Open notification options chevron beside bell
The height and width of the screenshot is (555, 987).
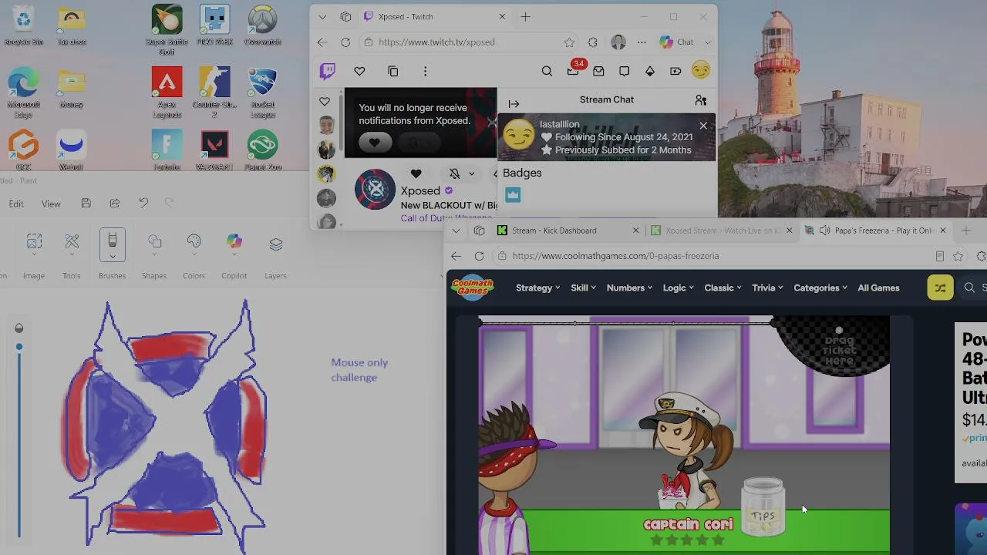[471, 173]
